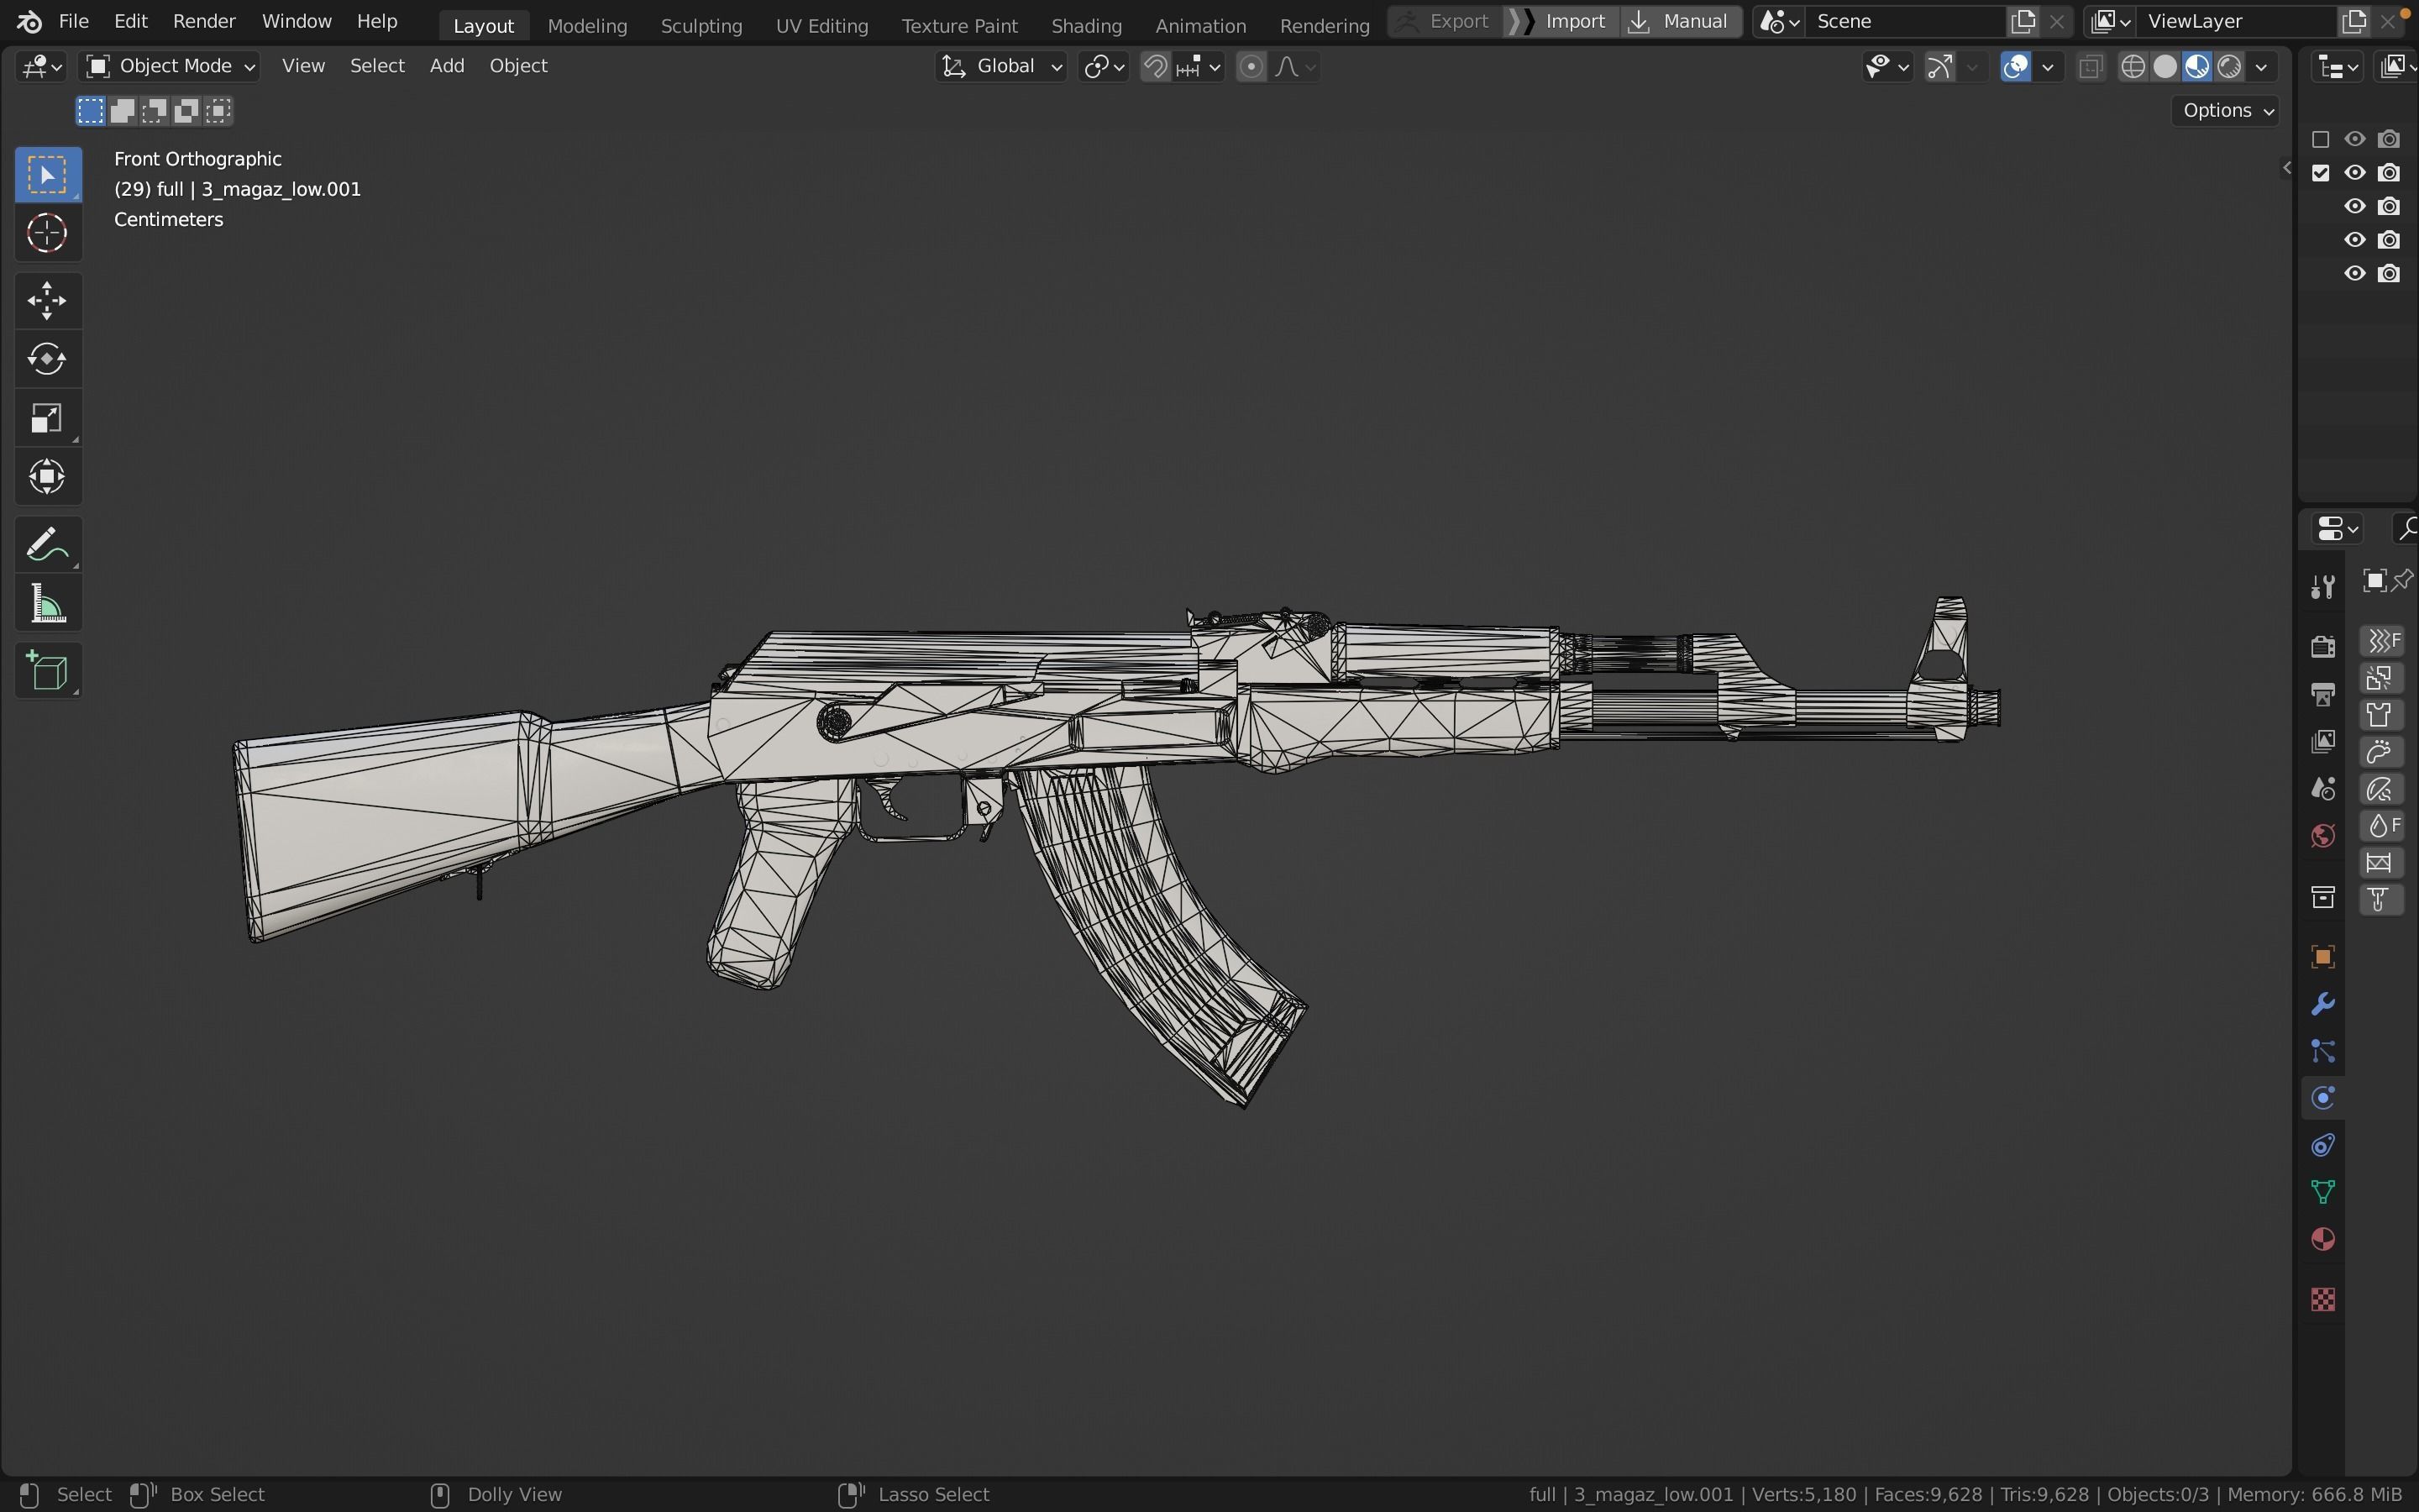This screenshot has width=2419, height=1512.
Task: Open the shading options dropdown arrow
Action: (x=2262, y=67)
